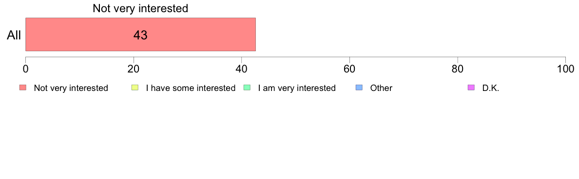Click the 40 axis tick label
The image size is (579, 179).
tap(242, 69)
